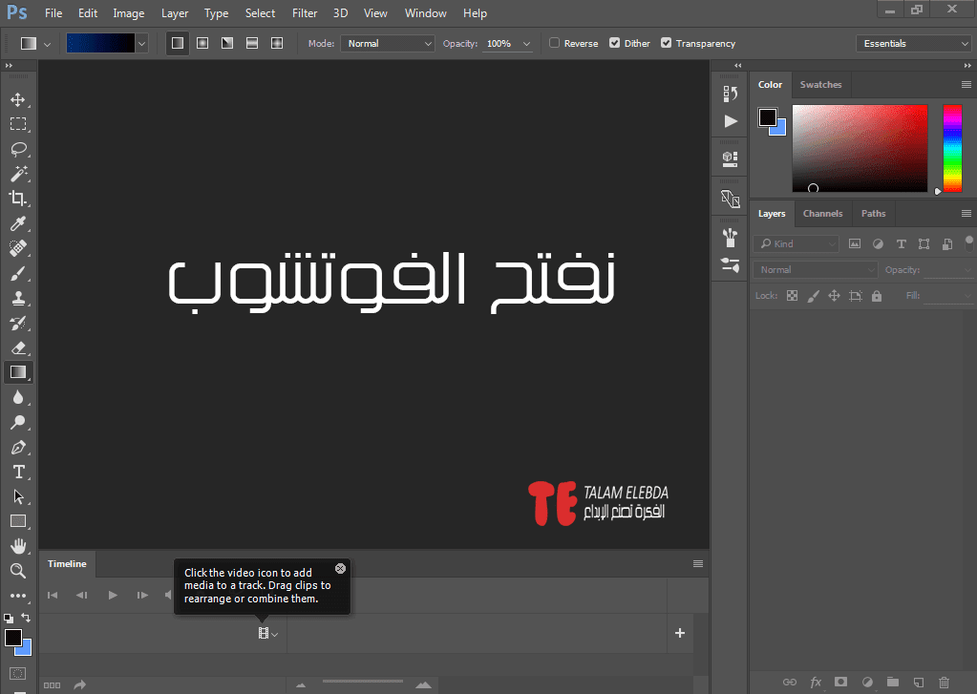
Task: Open the Actions panel play icon
Action: click(731, 121)
